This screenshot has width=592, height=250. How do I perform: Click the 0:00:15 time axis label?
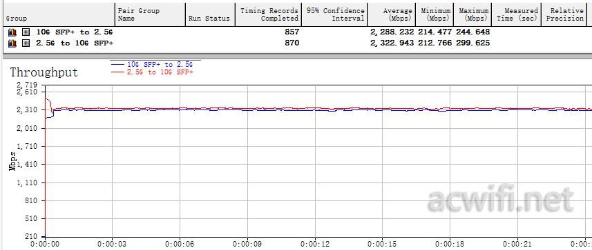(383, 244)
